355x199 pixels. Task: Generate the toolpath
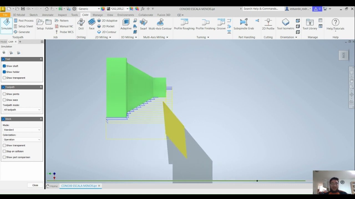pyautogui.click(x=22, y=32)
